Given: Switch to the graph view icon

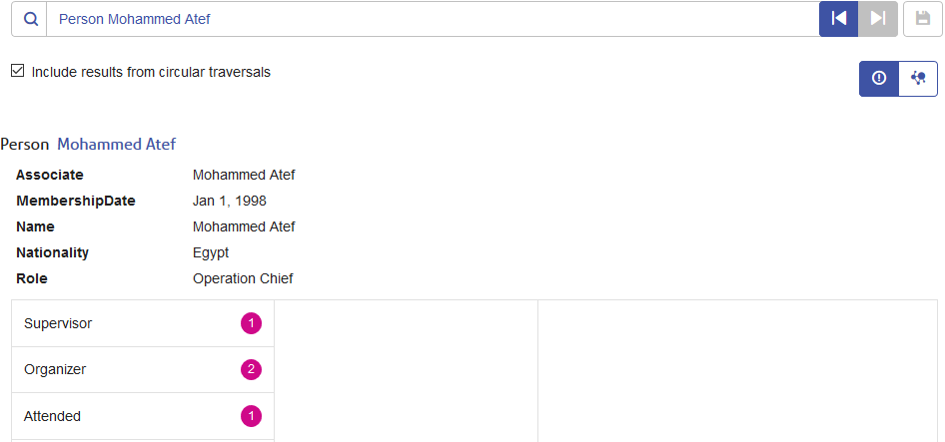Looking at the screenshot, I should [918, 78].
